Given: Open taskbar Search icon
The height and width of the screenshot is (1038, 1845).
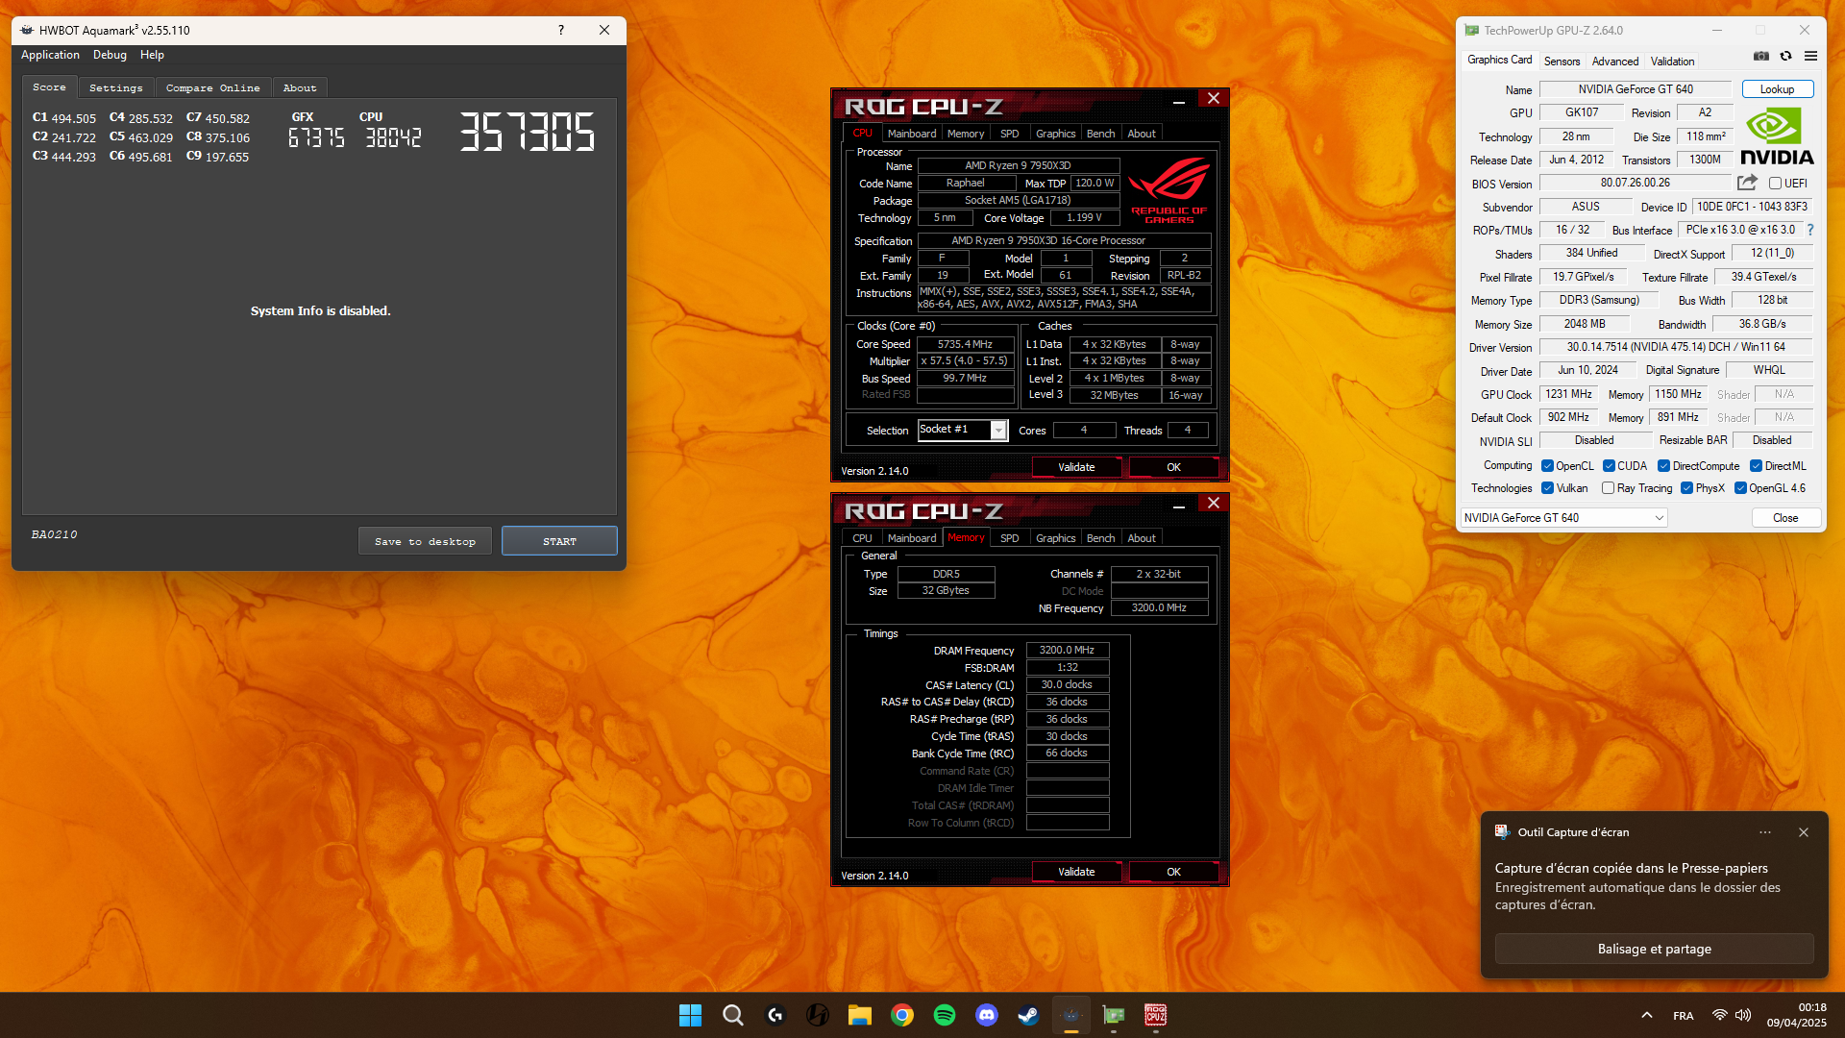Looking at the screenshot, I should pyautogui.click(x=732, y=1015).
